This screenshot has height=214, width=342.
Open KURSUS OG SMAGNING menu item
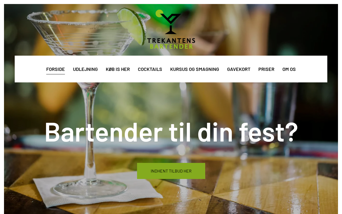(195, 69)
